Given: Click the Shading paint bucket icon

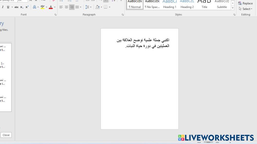Looking at the screenshot, I should (97, 7).
